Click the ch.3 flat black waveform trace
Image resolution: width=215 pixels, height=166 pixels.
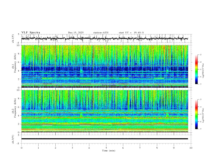(105, 139)
